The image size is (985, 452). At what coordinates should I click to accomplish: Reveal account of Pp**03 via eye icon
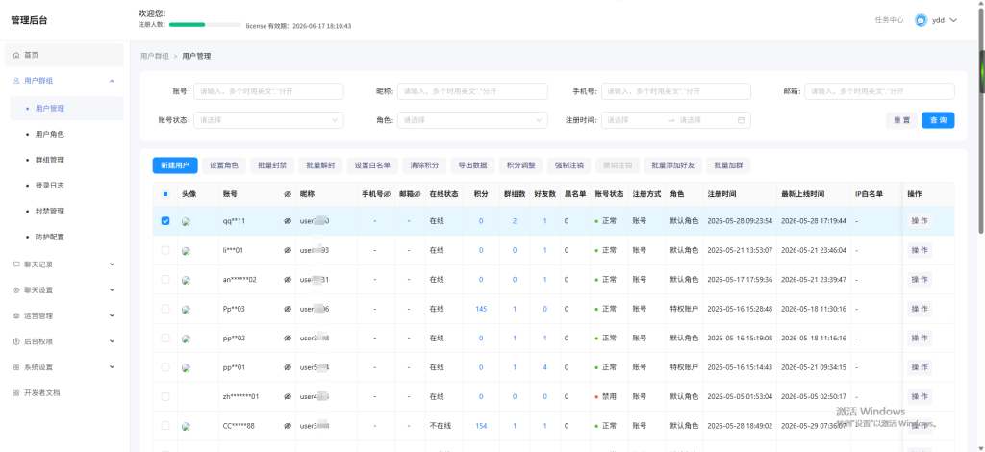click(288, 309)
